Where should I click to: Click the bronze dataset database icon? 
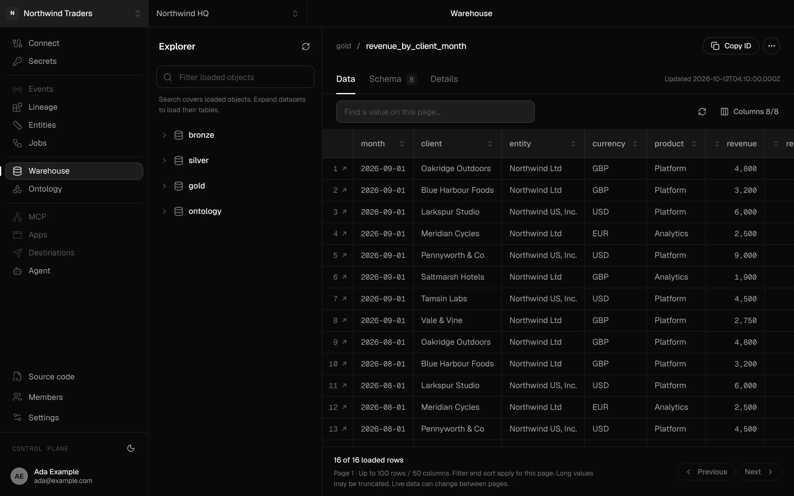(178, 135)
